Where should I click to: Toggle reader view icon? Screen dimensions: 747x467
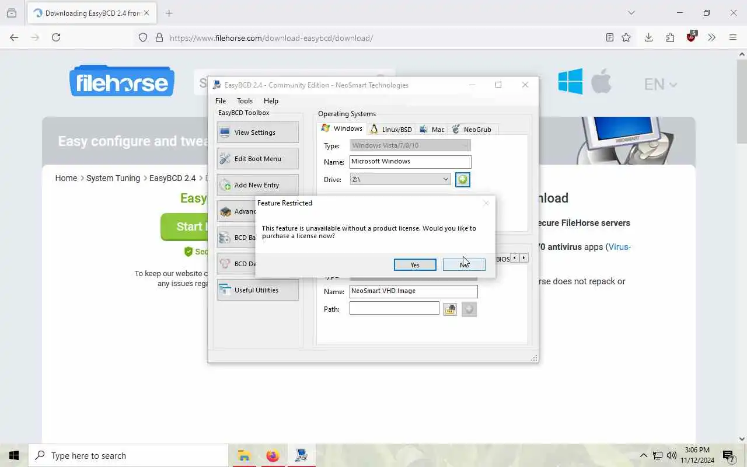click(x=609, y=37)
